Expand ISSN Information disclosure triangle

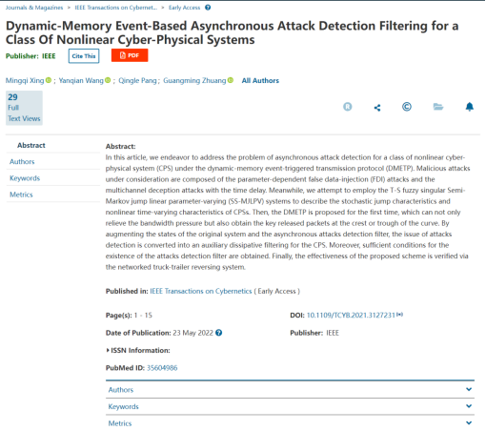coord(108,350)
